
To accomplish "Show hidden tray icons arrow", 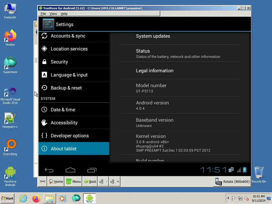I will 228,198.
